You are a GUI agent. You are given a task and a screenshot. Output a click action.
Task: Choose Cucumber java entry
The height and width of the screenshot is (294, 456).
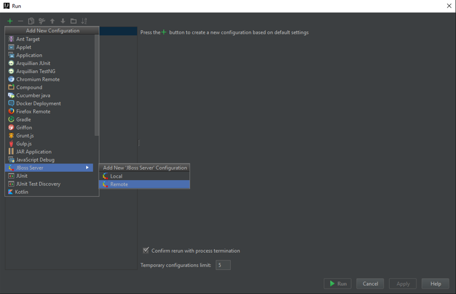pyautogui.click(x=49, y=96)
